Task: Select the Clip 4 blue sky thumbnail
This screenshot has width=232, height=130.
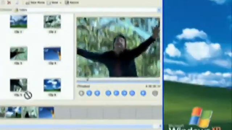Action: (x=52, y=53)
